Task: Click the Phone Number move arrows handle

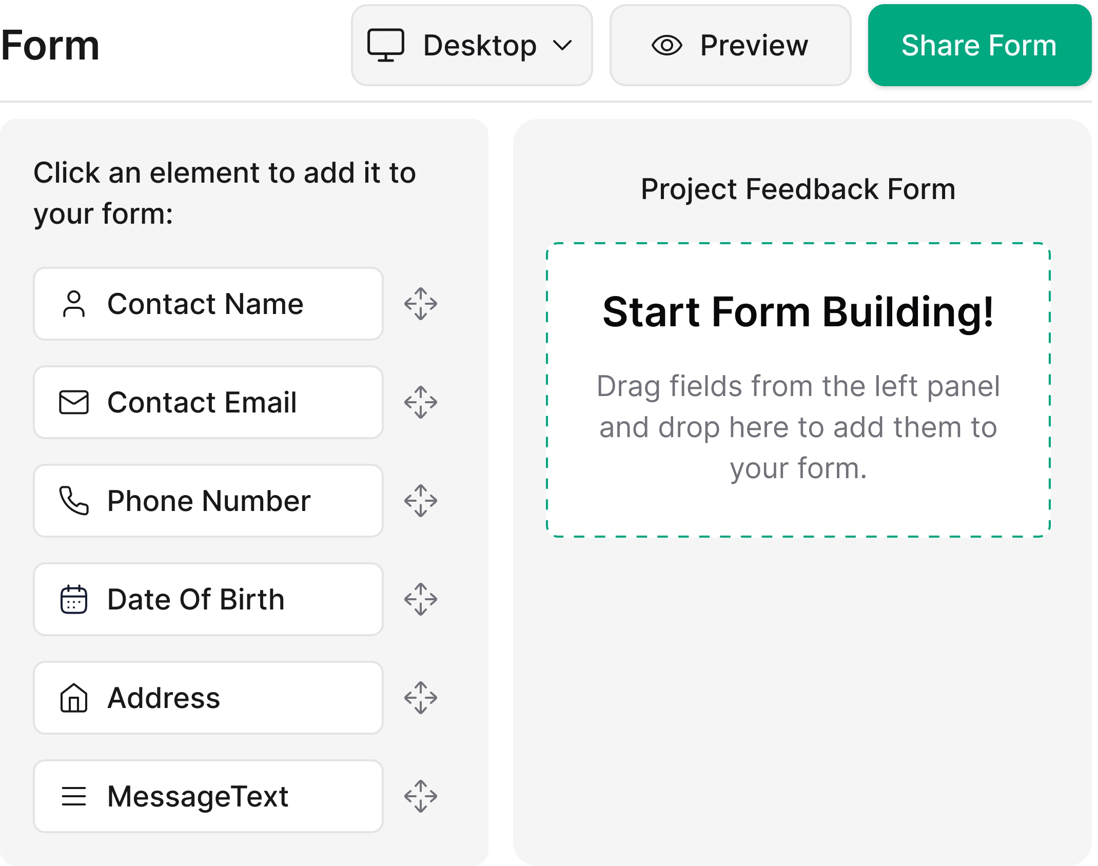Action: pos(421,500)
